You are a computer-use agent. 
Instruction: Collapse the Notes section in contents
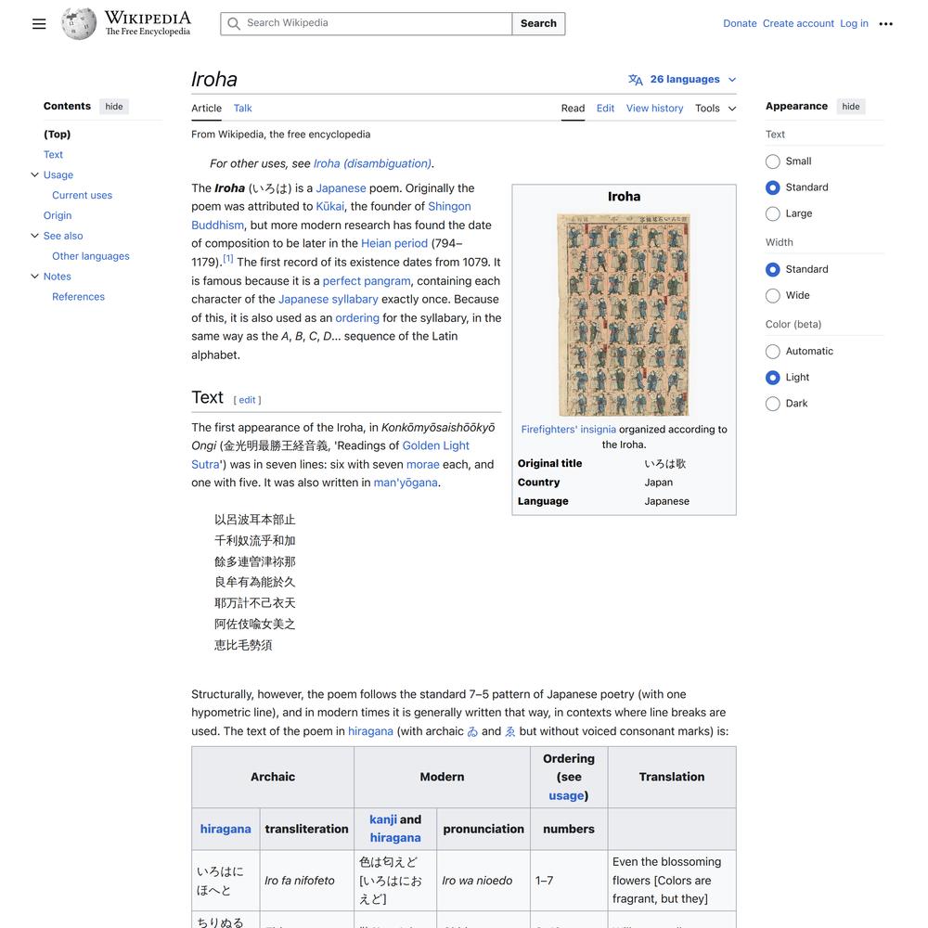(x=34, y=276)
